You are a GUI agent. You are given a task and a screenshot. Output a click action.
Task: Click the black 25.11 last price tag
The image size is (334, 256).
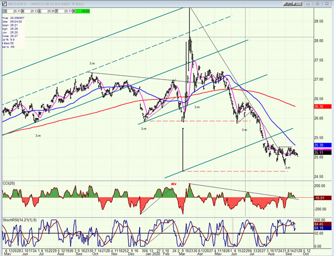coord(323,153)
